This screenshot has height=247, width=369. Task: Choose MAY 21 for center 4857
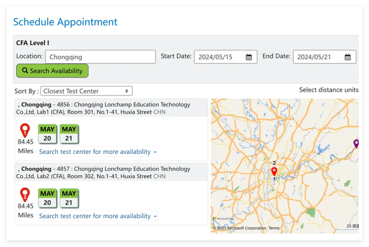69,198
